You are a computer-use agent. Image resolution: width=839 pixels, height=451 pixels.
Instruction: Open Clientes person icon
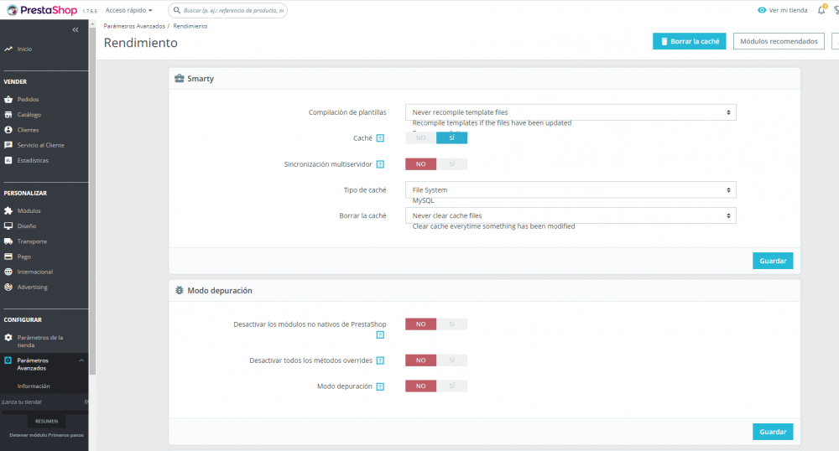8,130
